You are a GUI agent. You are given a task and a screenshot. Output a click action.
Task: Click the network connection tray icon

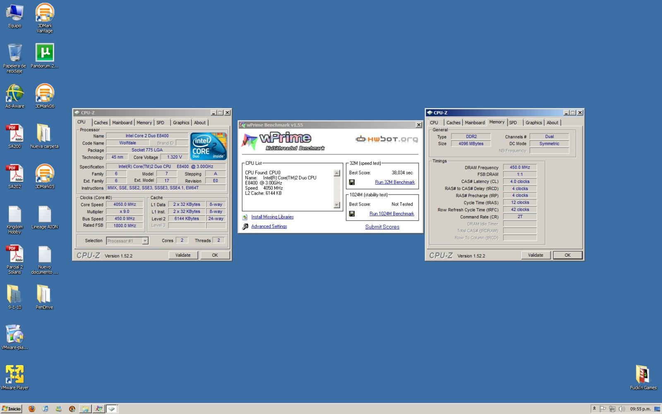click(612, 409)
